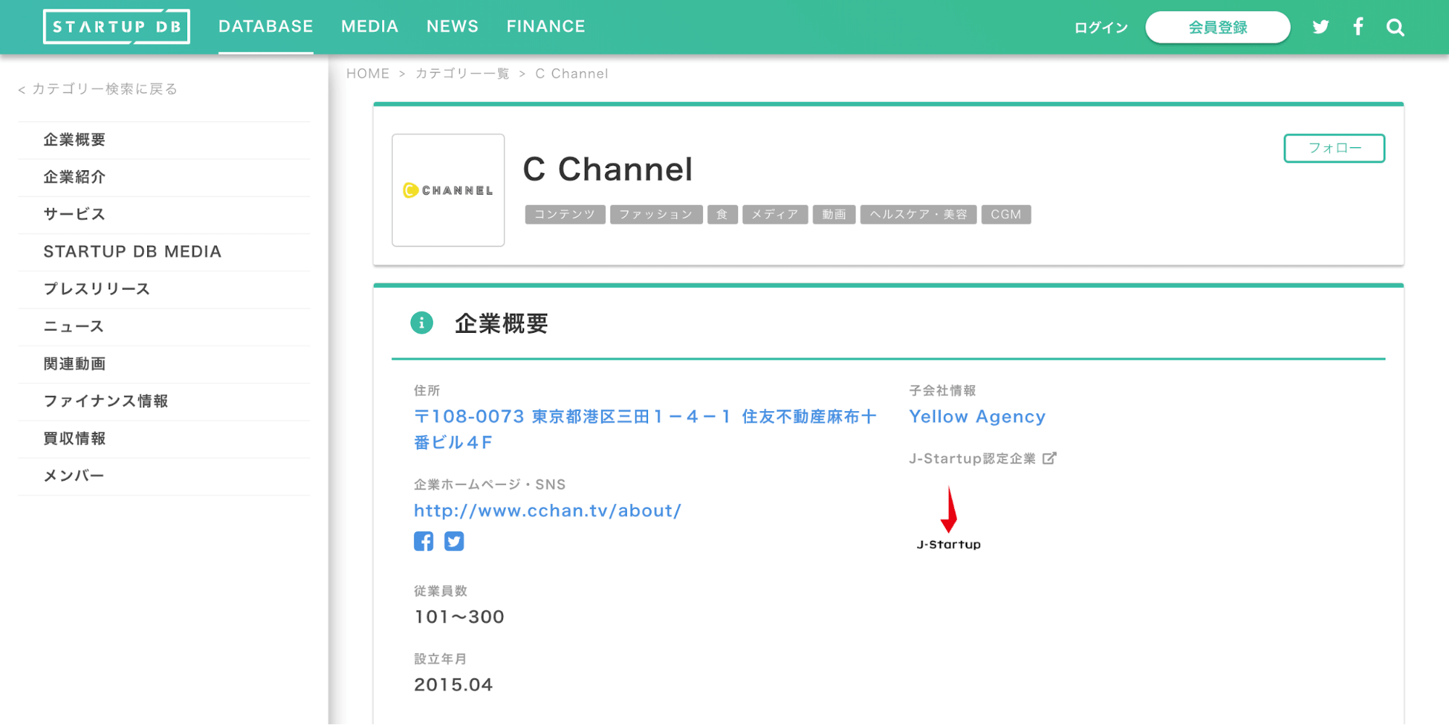Open the Twitter icon in header

(x=1321, y=27)
